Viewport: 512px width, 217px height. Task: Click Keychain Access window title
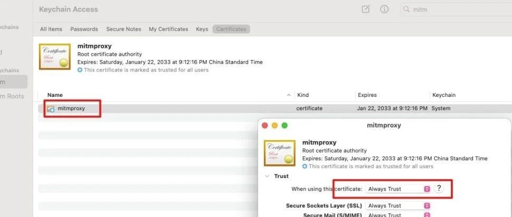(68, 9)
